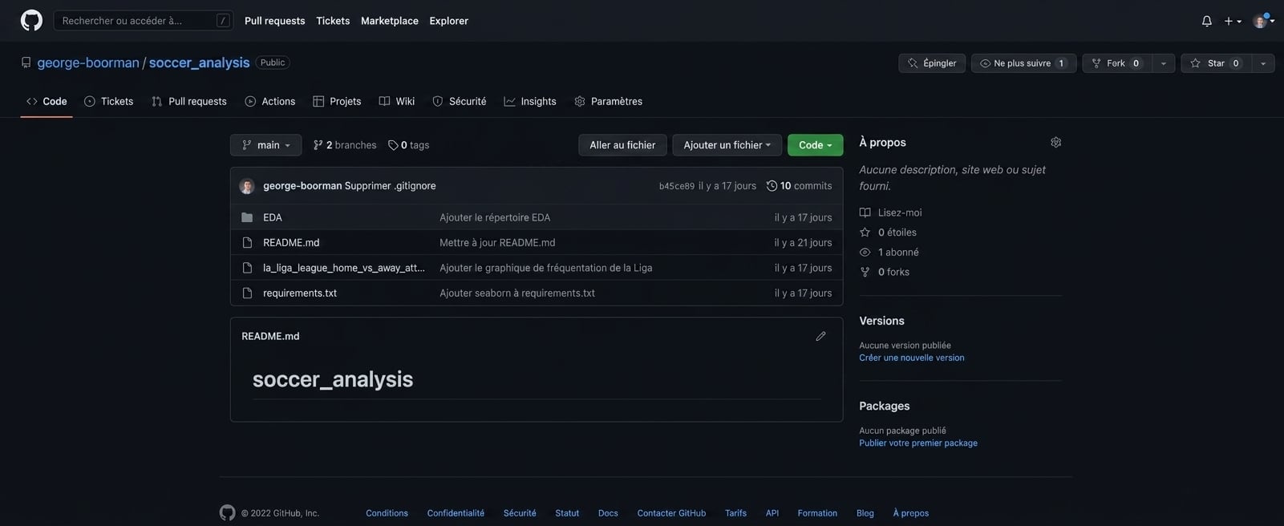Toggle the Ne plus suivre watch button
This screenshot has width=1284, height=526.
(x=1023, y=63)
